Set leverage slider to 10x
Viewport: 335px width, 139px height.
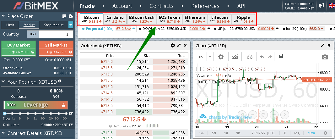coord(43,114)
